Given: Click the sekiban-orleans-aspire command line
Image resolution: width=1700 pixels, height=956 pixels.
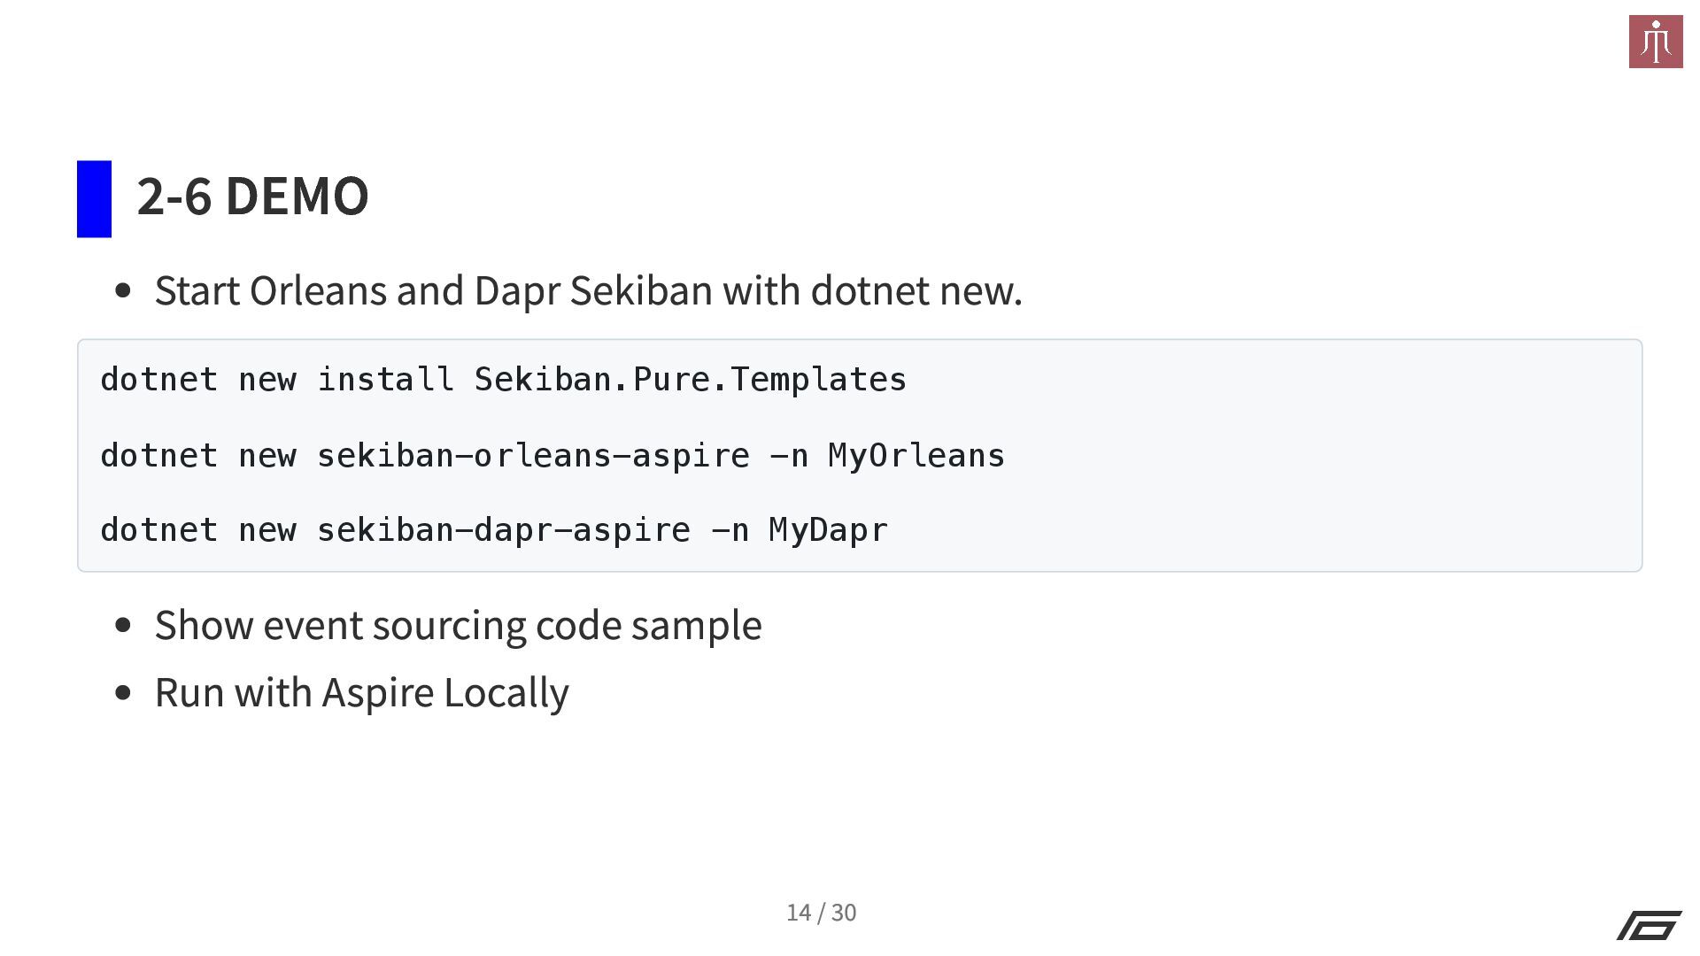Looking at the screenshot, I should click(x=552, y=456).
